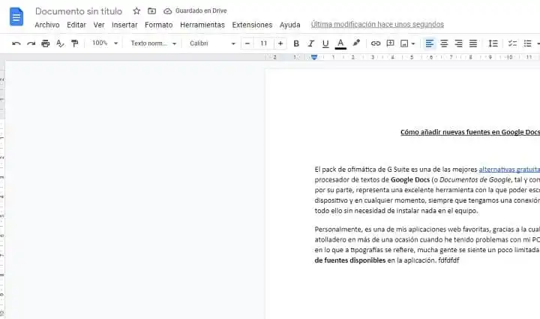This screenshot has width=540, height=319.
Task: Toggle italic formatting
Action: coord(311,44)
